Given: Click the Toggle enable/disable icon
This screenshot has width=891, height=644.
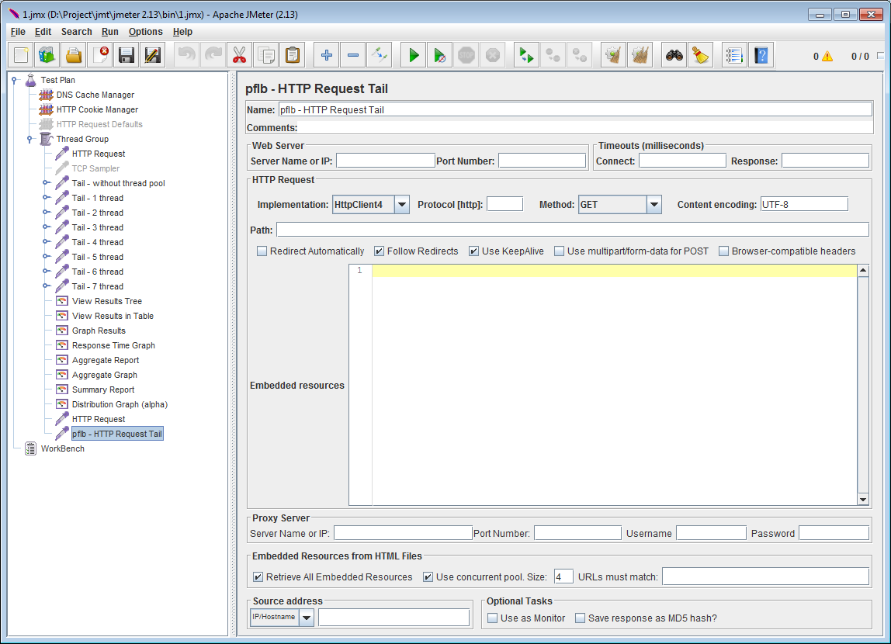Looking at the screenshot, I should 379,55.
